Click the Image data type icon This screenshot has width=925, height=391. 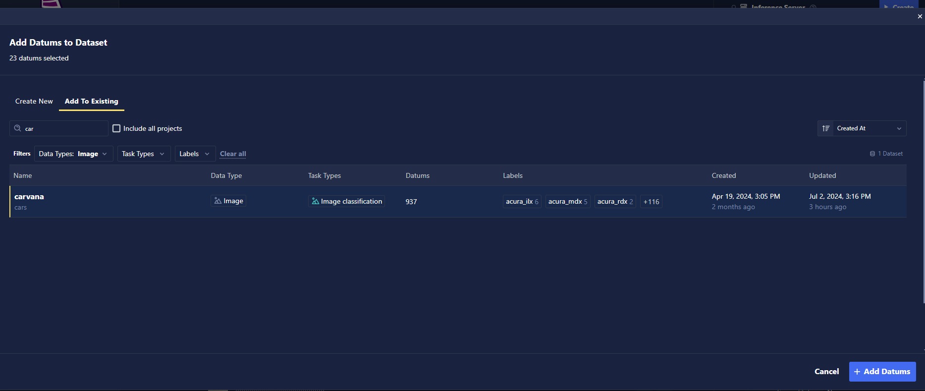click(x=218, y=201)
